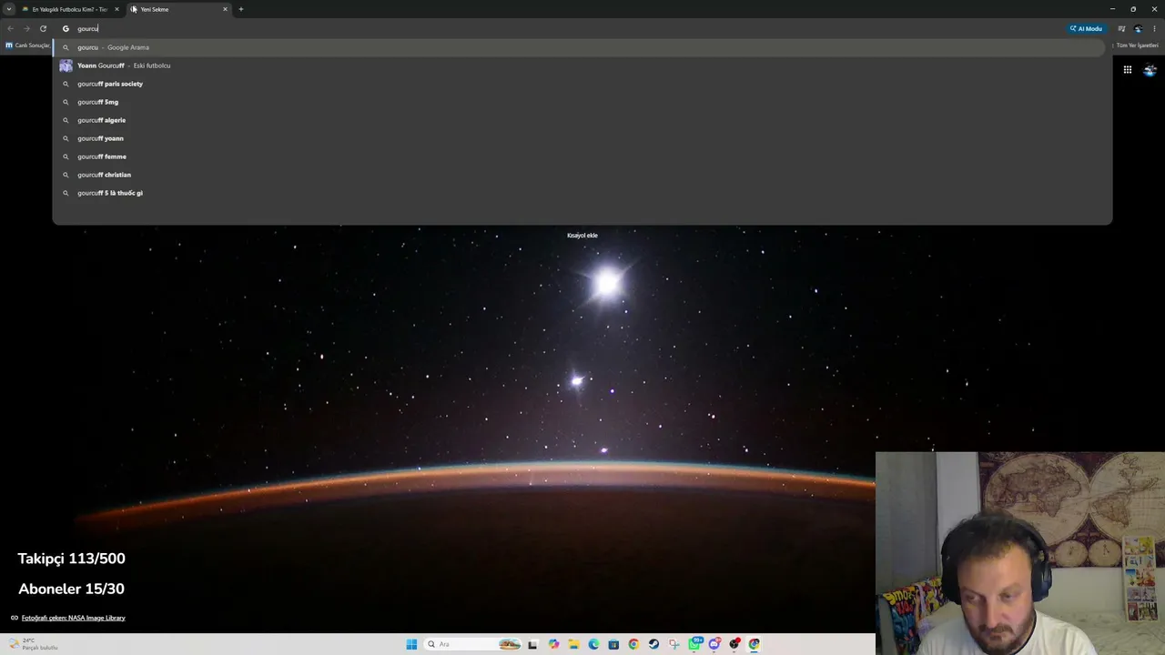Close the 'En Yakışıklı Futbolcu Kim?' tab
The image size is (1165, 655).
[116, 9]
